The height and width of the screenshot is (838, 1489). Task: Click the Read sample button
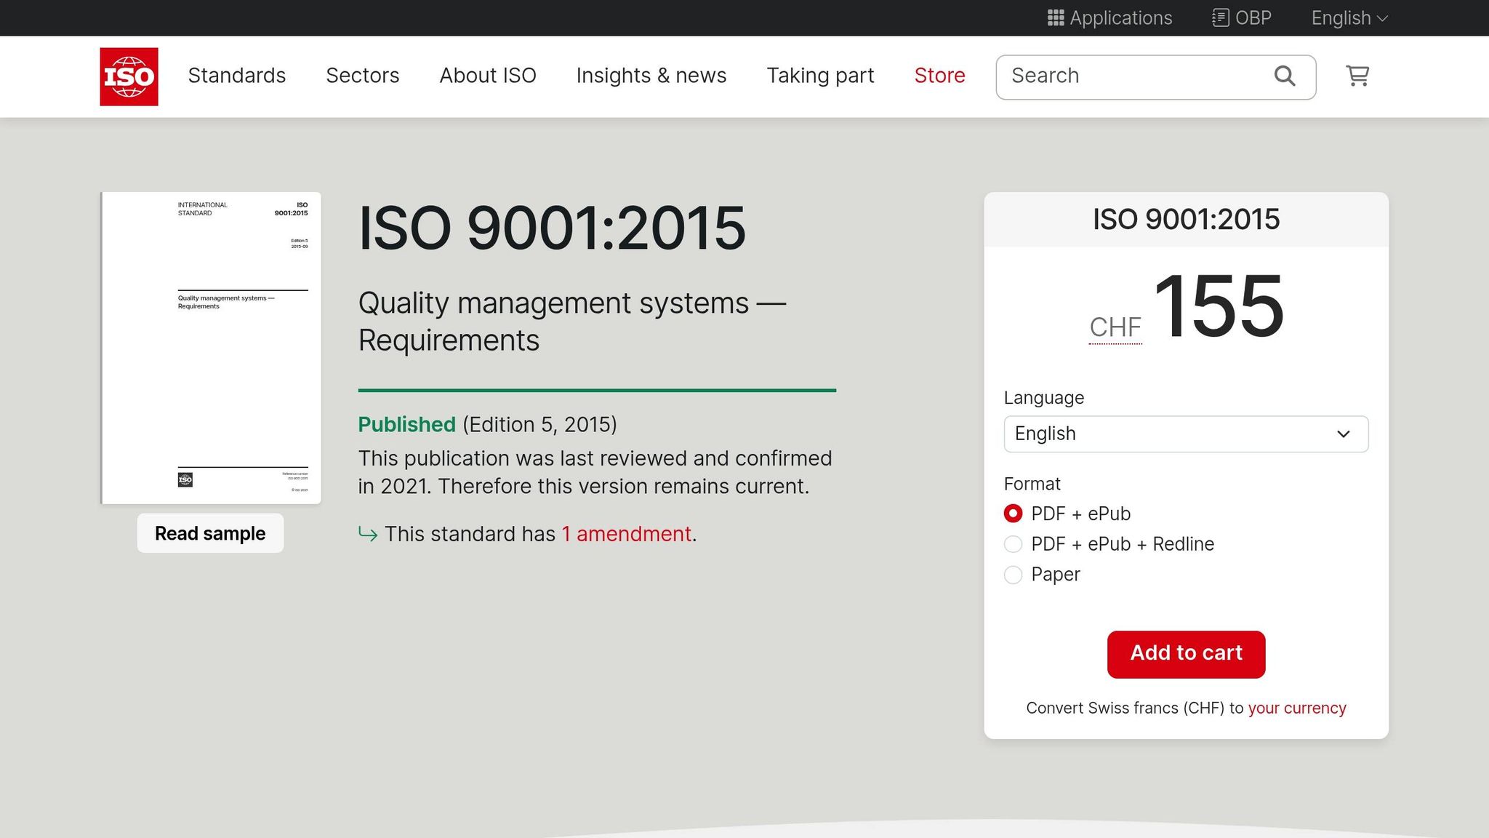coord(210,533)
